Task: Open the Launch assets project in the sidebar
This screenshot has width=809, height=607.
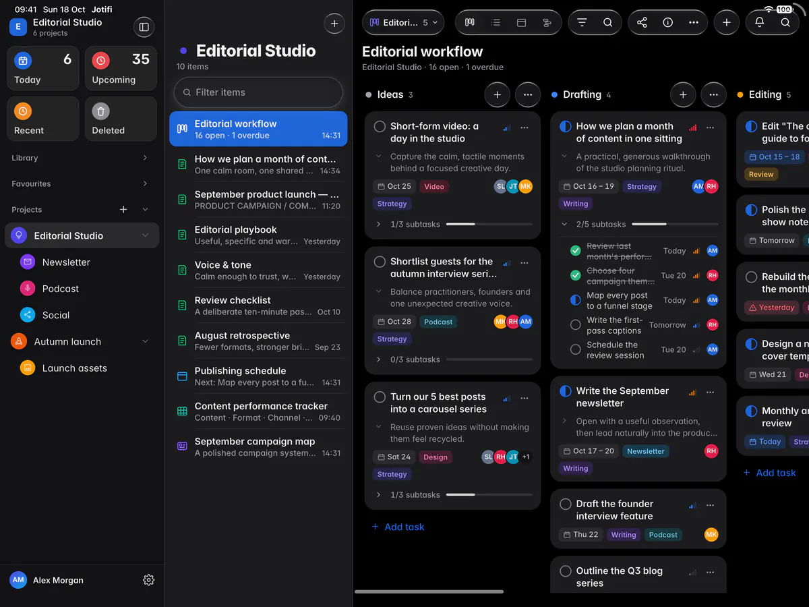Action: [82, 368]
